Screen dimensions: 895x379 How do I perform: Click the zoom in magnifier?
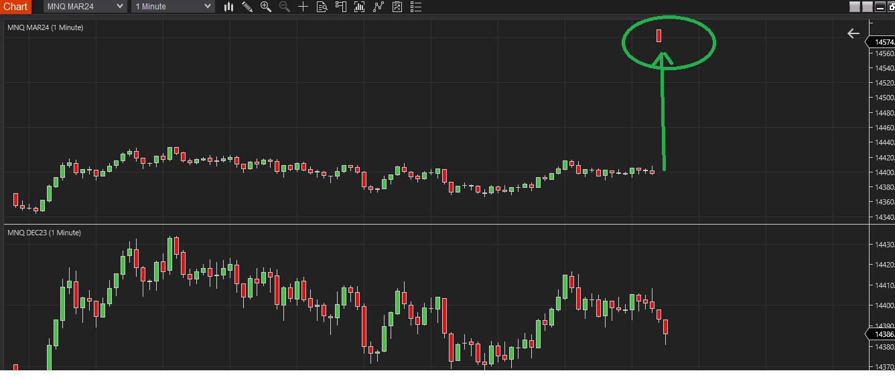pos(266,7)
